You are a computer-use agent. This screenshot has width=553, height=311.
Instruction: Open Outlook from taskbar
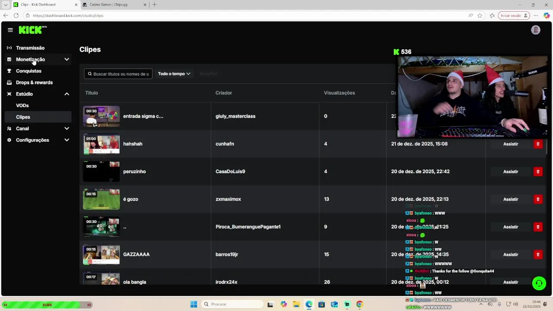[x=334, y=304]
